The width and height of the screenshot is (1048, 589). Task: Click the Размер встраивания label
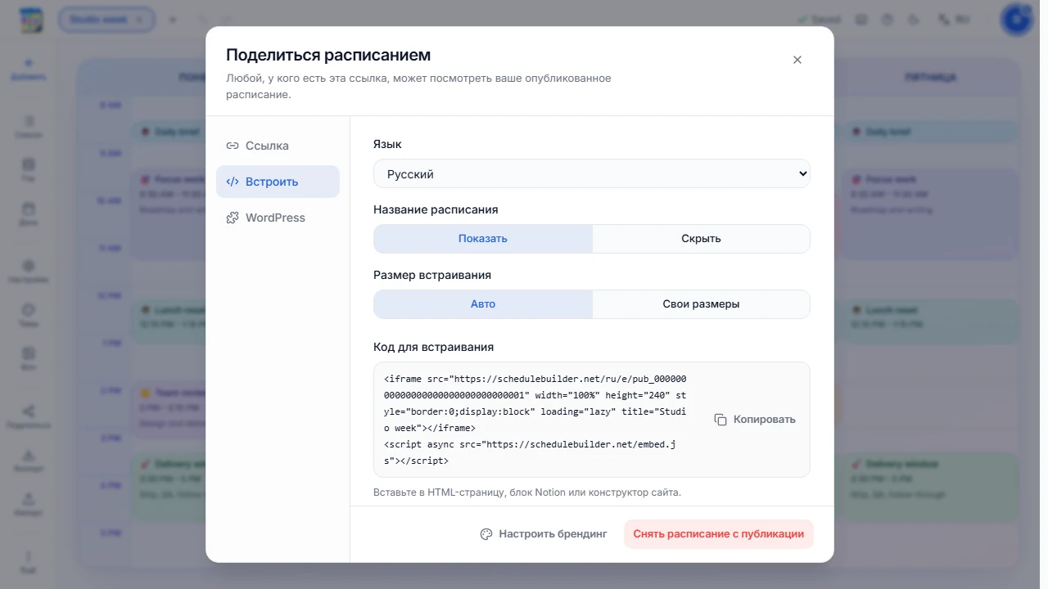(432, 275)
